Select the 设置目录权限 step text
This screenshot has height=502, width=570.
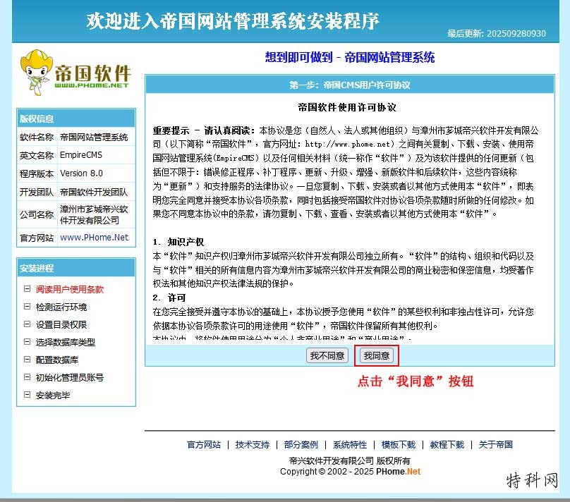point(61,325)
